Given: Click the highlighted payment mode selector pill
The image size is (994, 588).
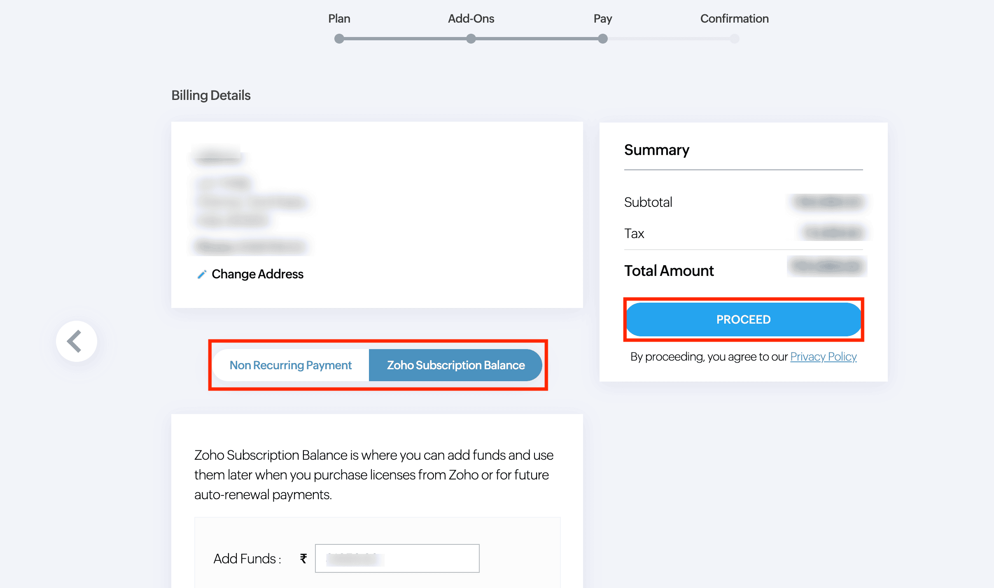Looking at the screenshot, I should [x=378, y=365].
